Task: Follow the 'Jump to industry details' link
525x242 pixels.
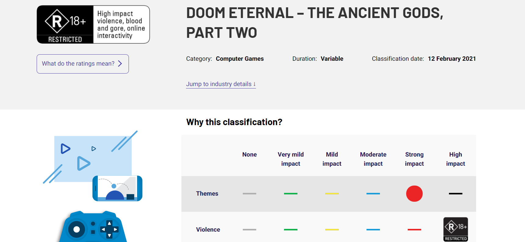Action: coord(221,84)
